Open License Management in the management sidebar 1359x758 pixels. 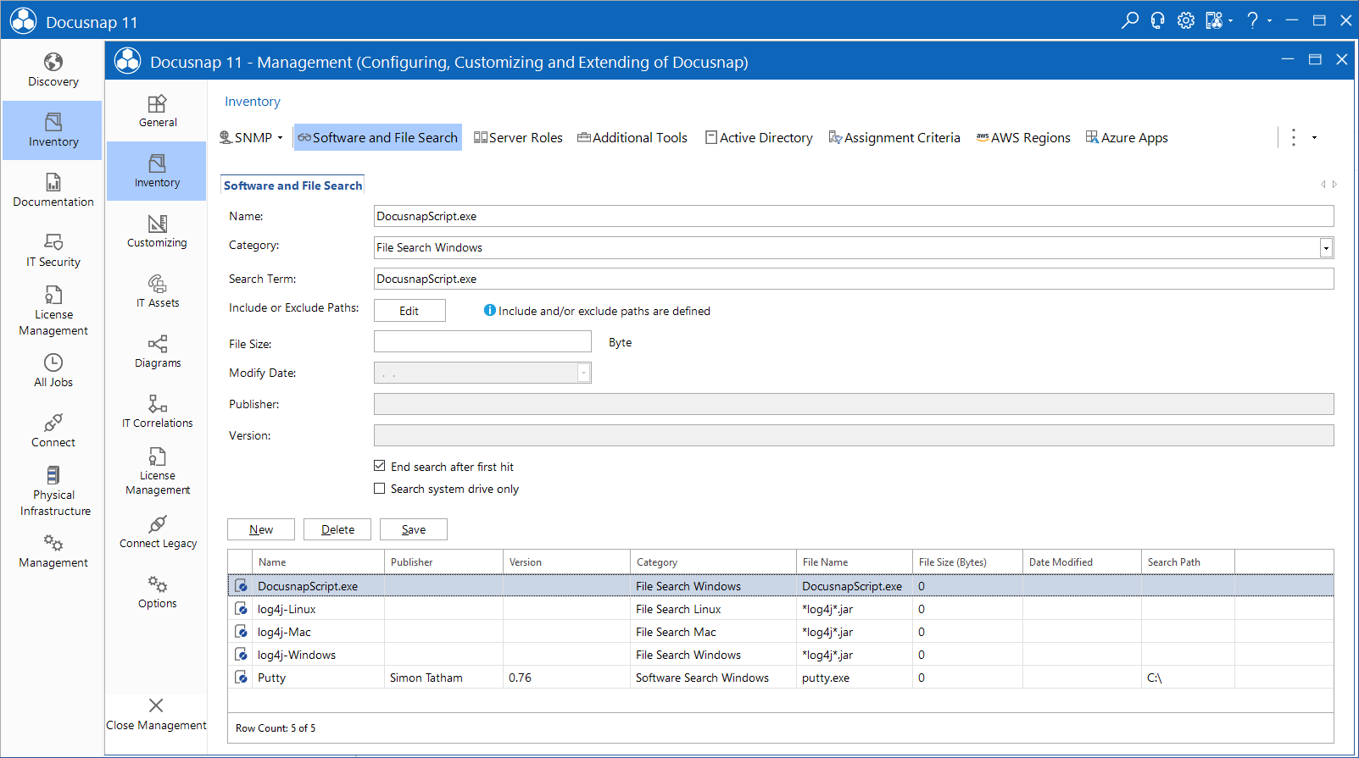(x=157, y=472)
